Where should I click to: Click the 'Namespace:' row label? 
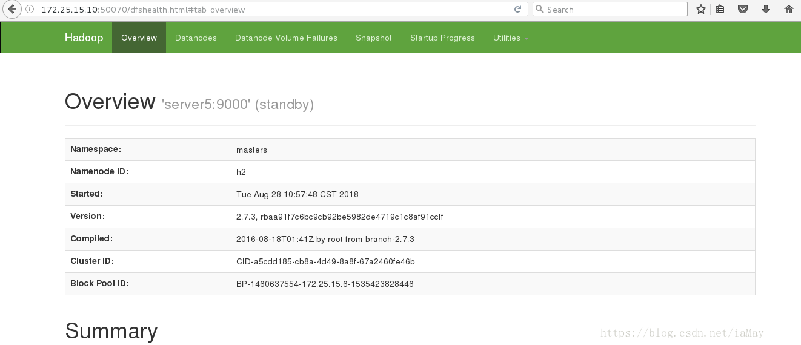96,149
